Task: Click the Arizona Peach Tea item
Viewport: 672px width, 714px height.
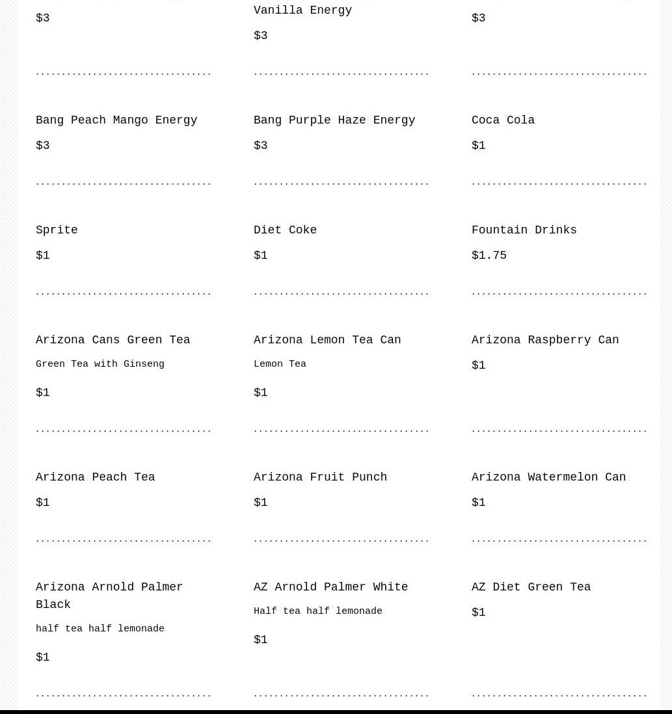Action: pyautogui.click(x=95, y=477)
